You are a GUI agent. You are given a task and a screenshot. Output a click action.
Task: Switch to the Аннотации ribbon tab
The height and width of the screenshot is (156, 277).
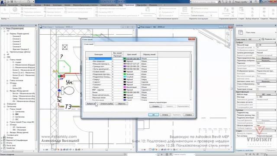[x=58, y=5]
